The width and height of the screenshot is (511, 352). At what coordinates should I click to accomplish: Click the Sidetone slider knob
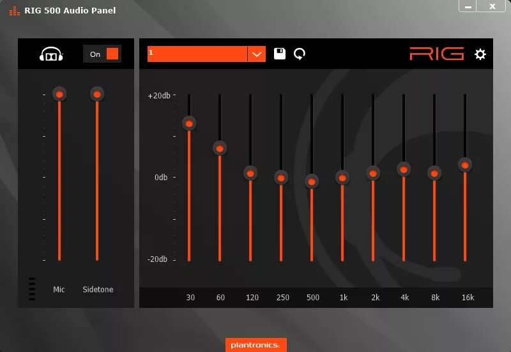[x=97, y=94]
